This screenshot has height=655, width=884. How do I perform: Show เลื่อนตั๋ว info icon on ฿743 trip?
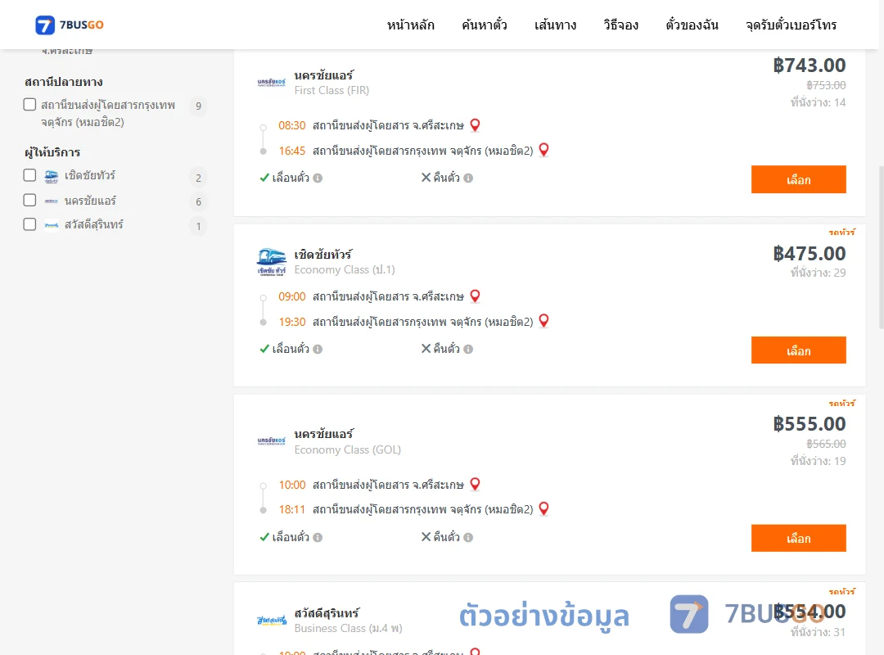[x=318, y=178]
